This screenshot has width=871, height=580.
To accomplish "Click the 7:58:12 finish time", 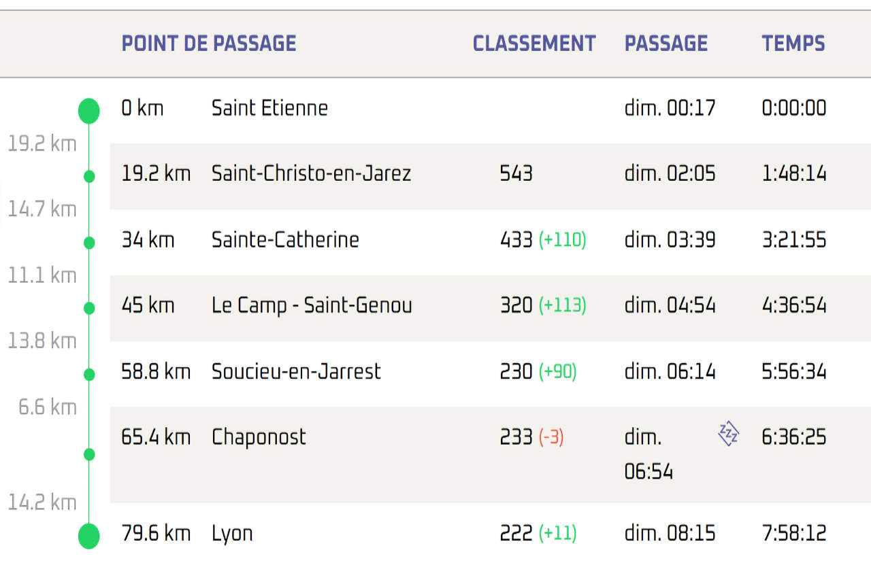I will click(794, 533).
